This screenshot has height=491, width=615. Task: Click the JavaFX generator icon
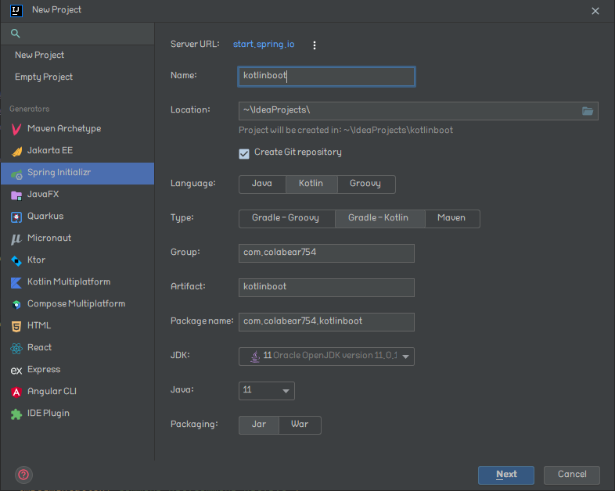pyautogui.click(x=16, y=195)
